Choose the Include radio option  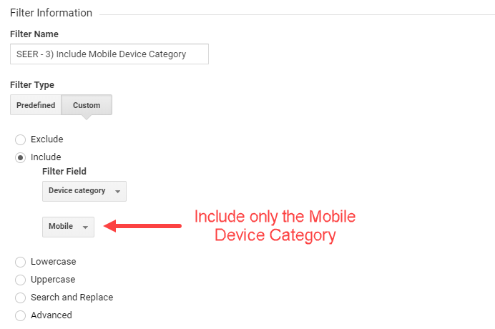coord(20,157)
